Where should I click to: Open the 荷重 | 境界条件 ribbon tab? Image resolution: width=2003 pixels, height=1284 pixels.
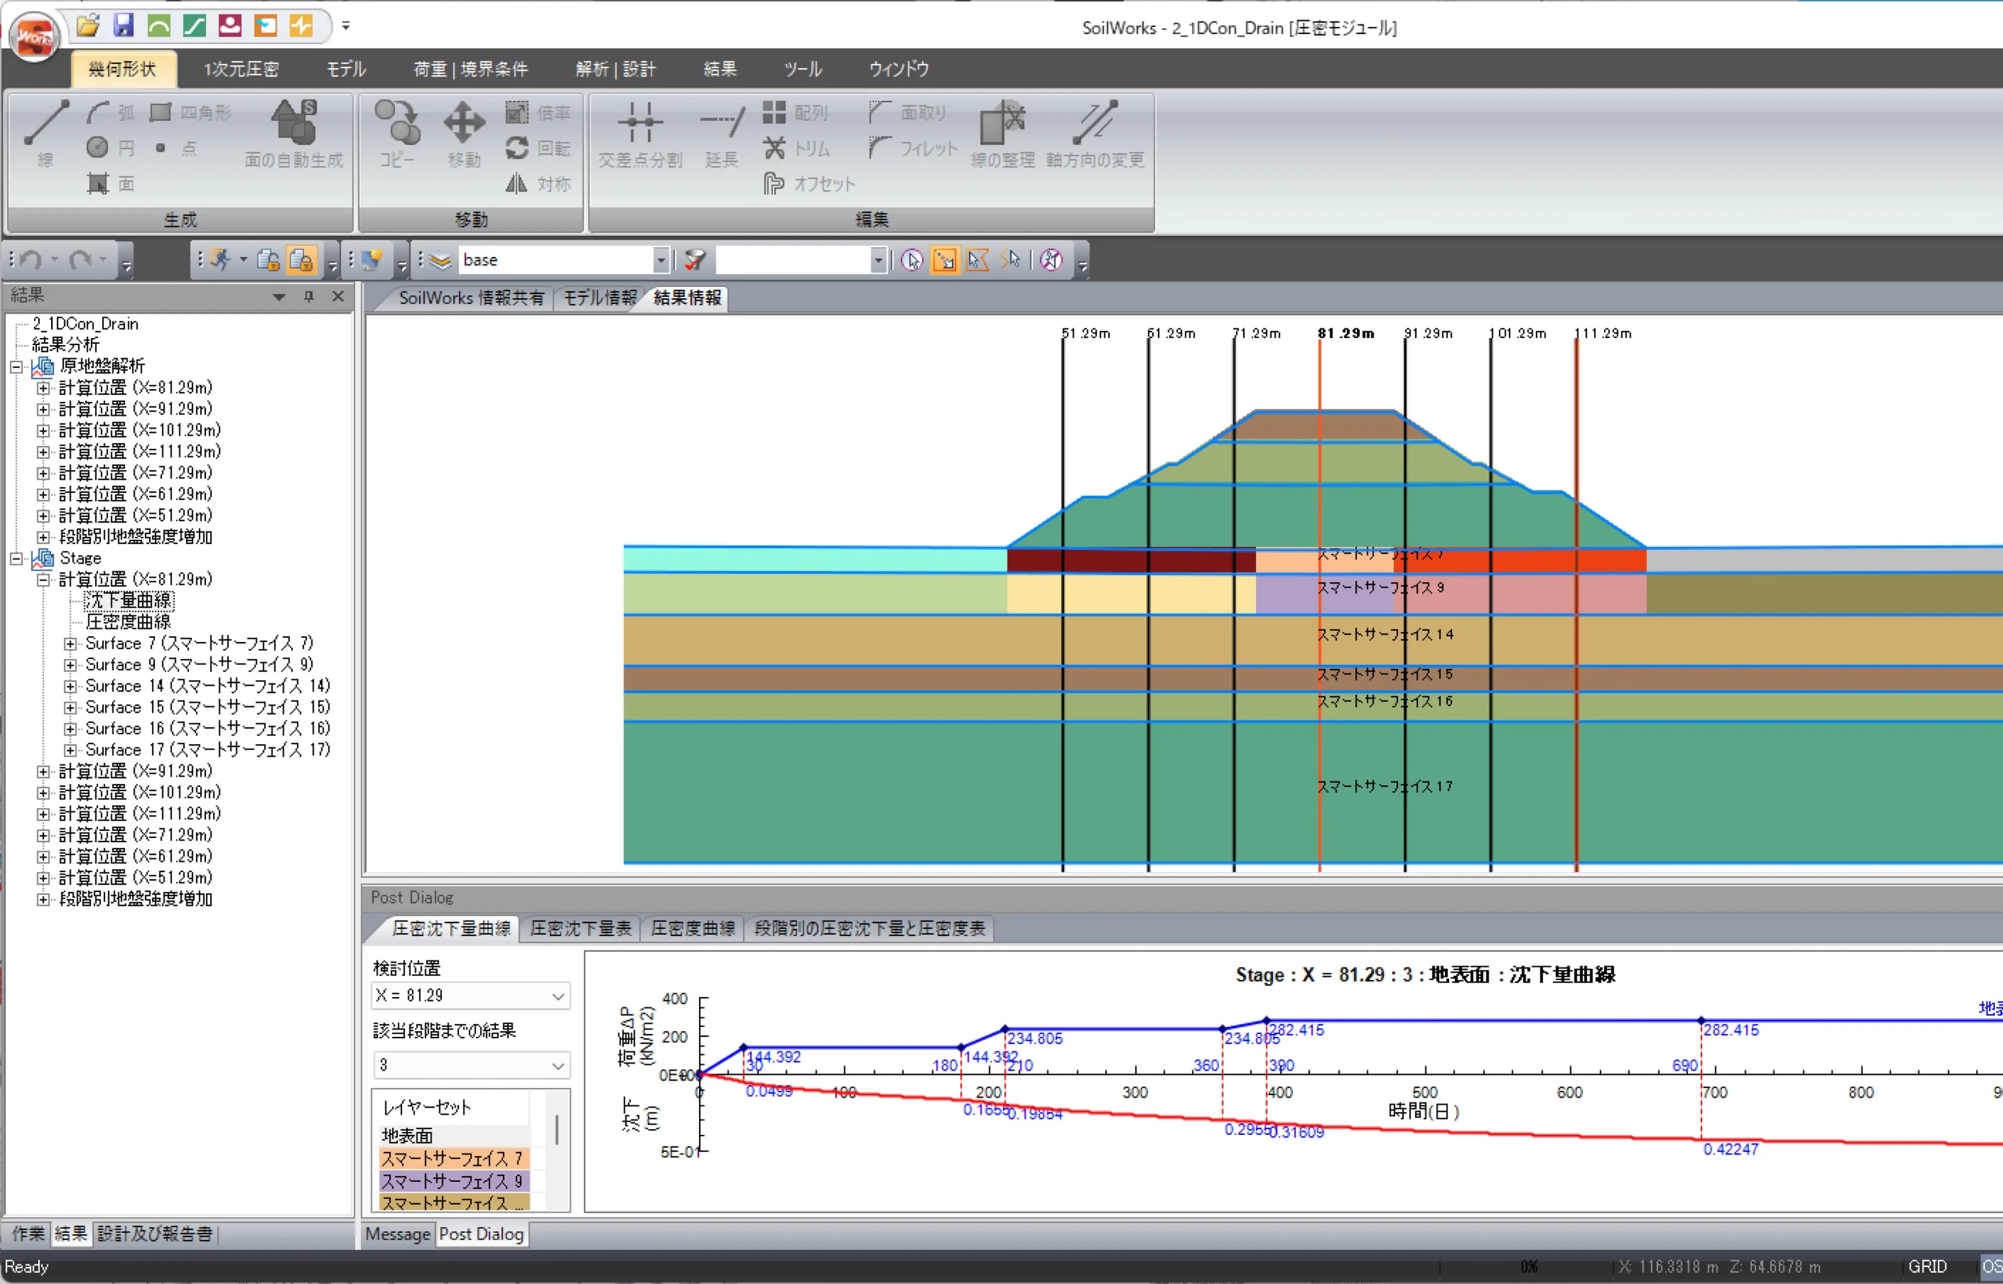click(x=471, y=69)
